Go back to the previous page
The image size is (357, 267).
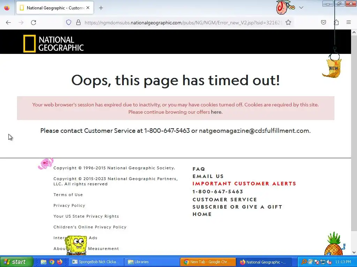8,23
